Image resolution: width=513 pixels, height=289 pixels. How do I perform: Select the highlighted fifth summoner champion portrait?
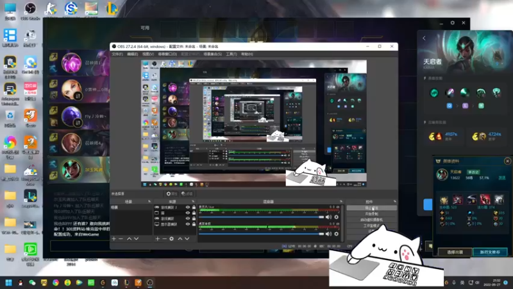(71, 170)
